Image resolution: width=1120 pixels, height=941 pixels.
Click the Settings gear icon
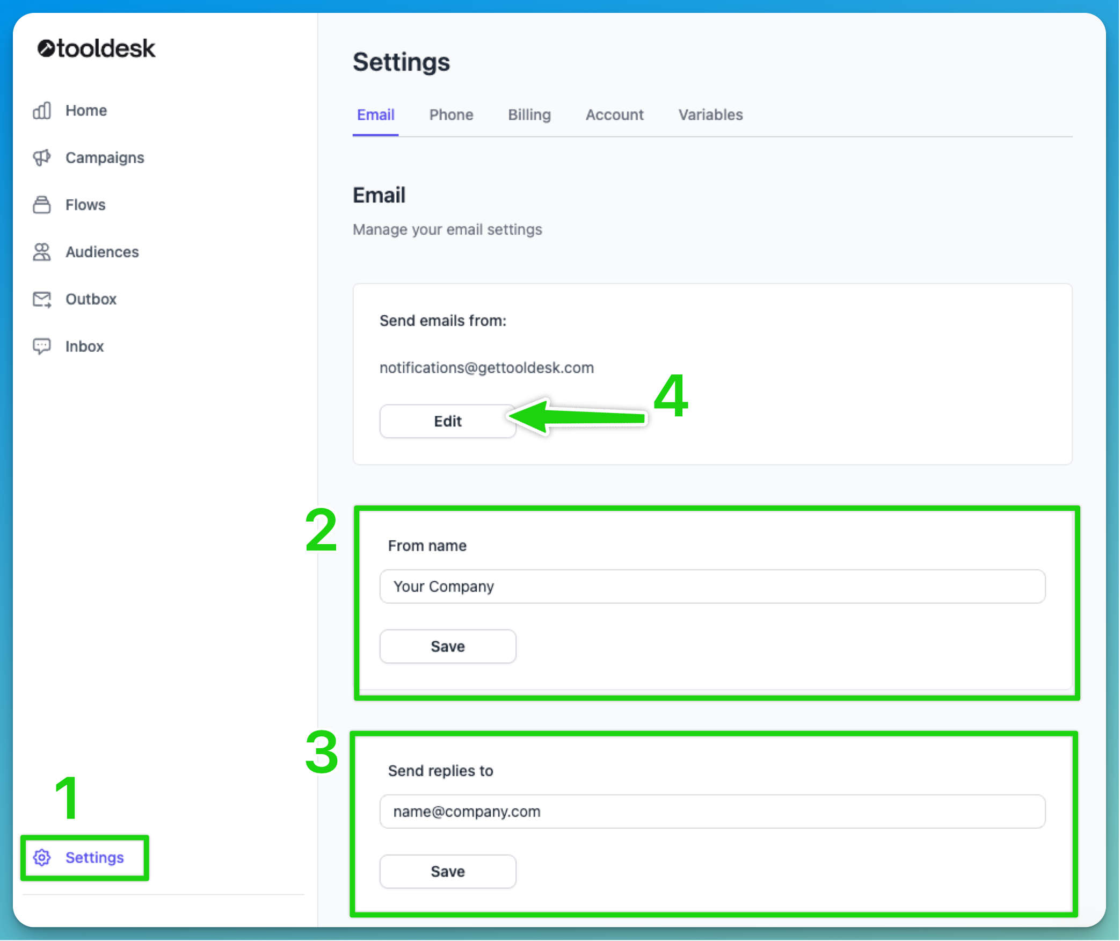[41, 858]
